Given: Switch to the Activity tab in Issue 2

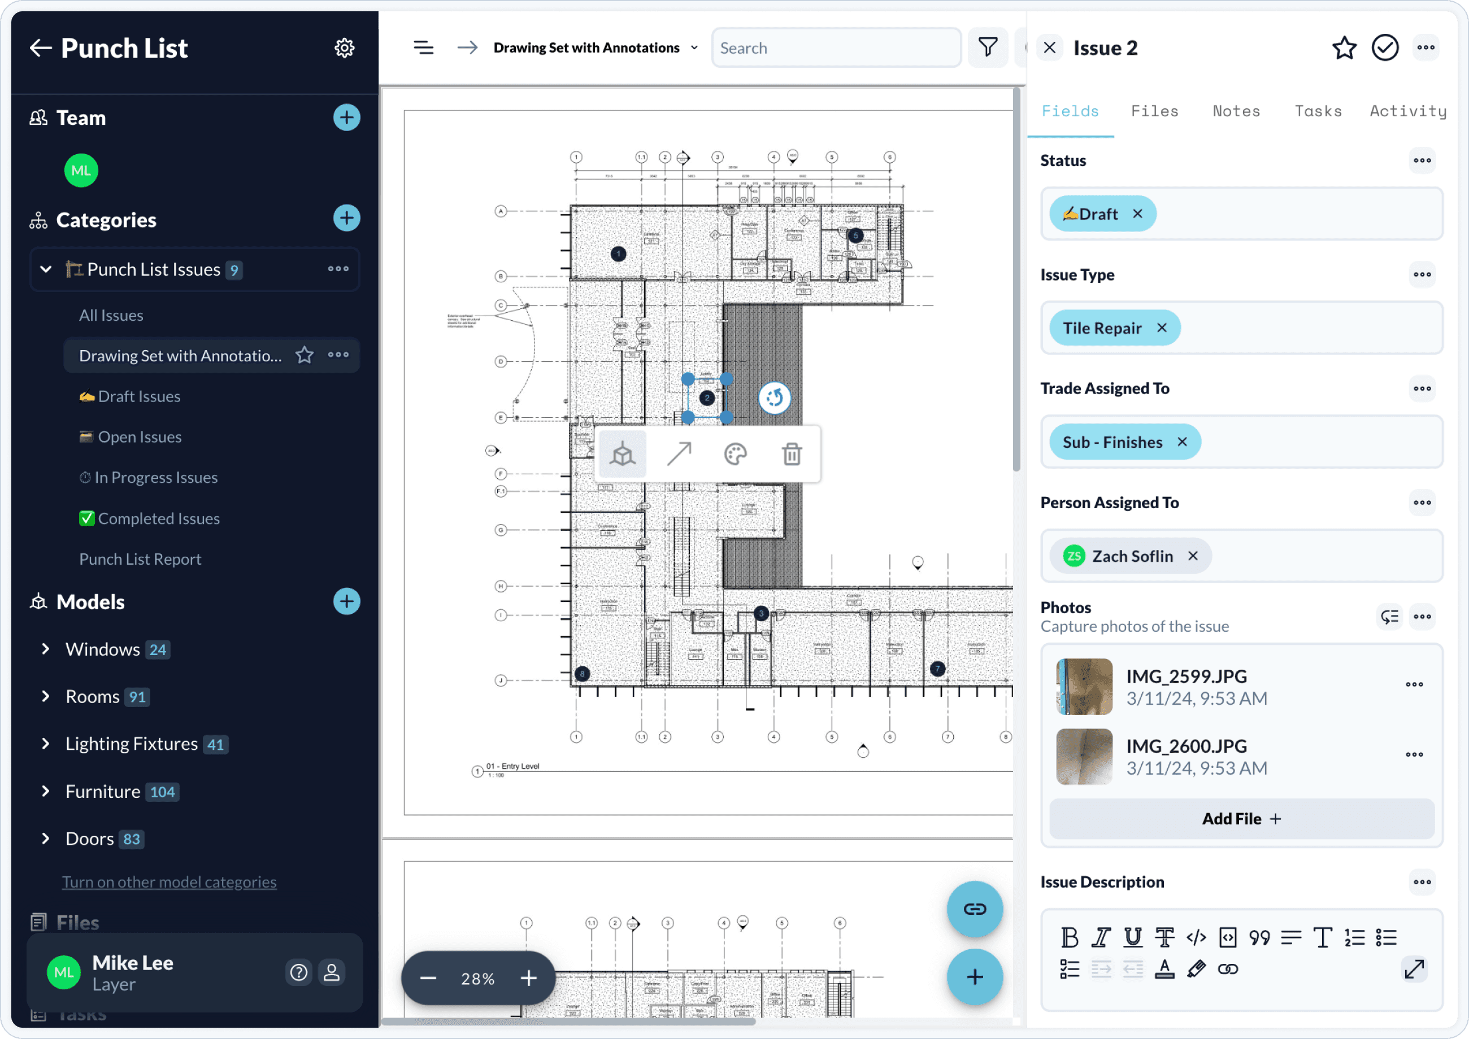Looking at the screenshot, I should point(1408,110).
